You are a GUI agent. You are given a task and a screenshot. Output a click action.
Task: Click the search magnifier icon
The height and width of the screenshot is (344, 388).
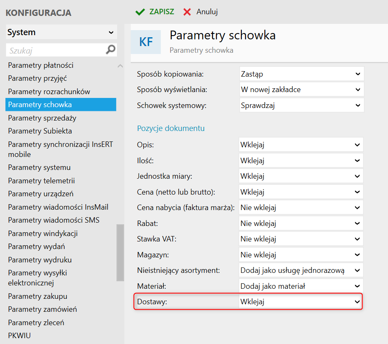tap(111, 50)
